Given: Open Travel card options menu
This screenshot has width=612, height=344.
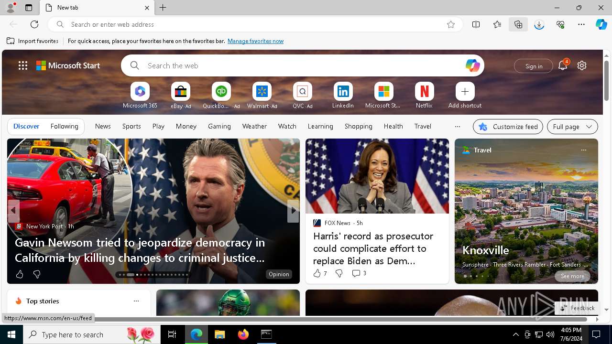Looking at the screenshot, I should (583, 150).
